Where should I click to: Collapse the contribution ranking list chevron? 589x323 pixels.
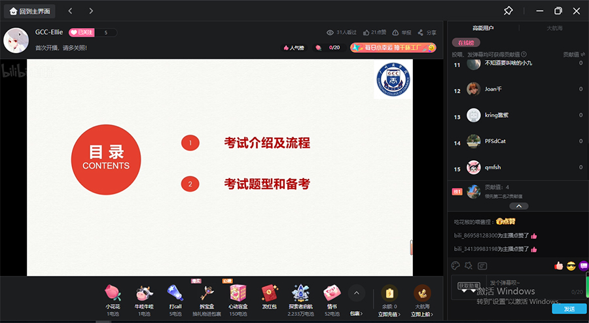(517, 206)
